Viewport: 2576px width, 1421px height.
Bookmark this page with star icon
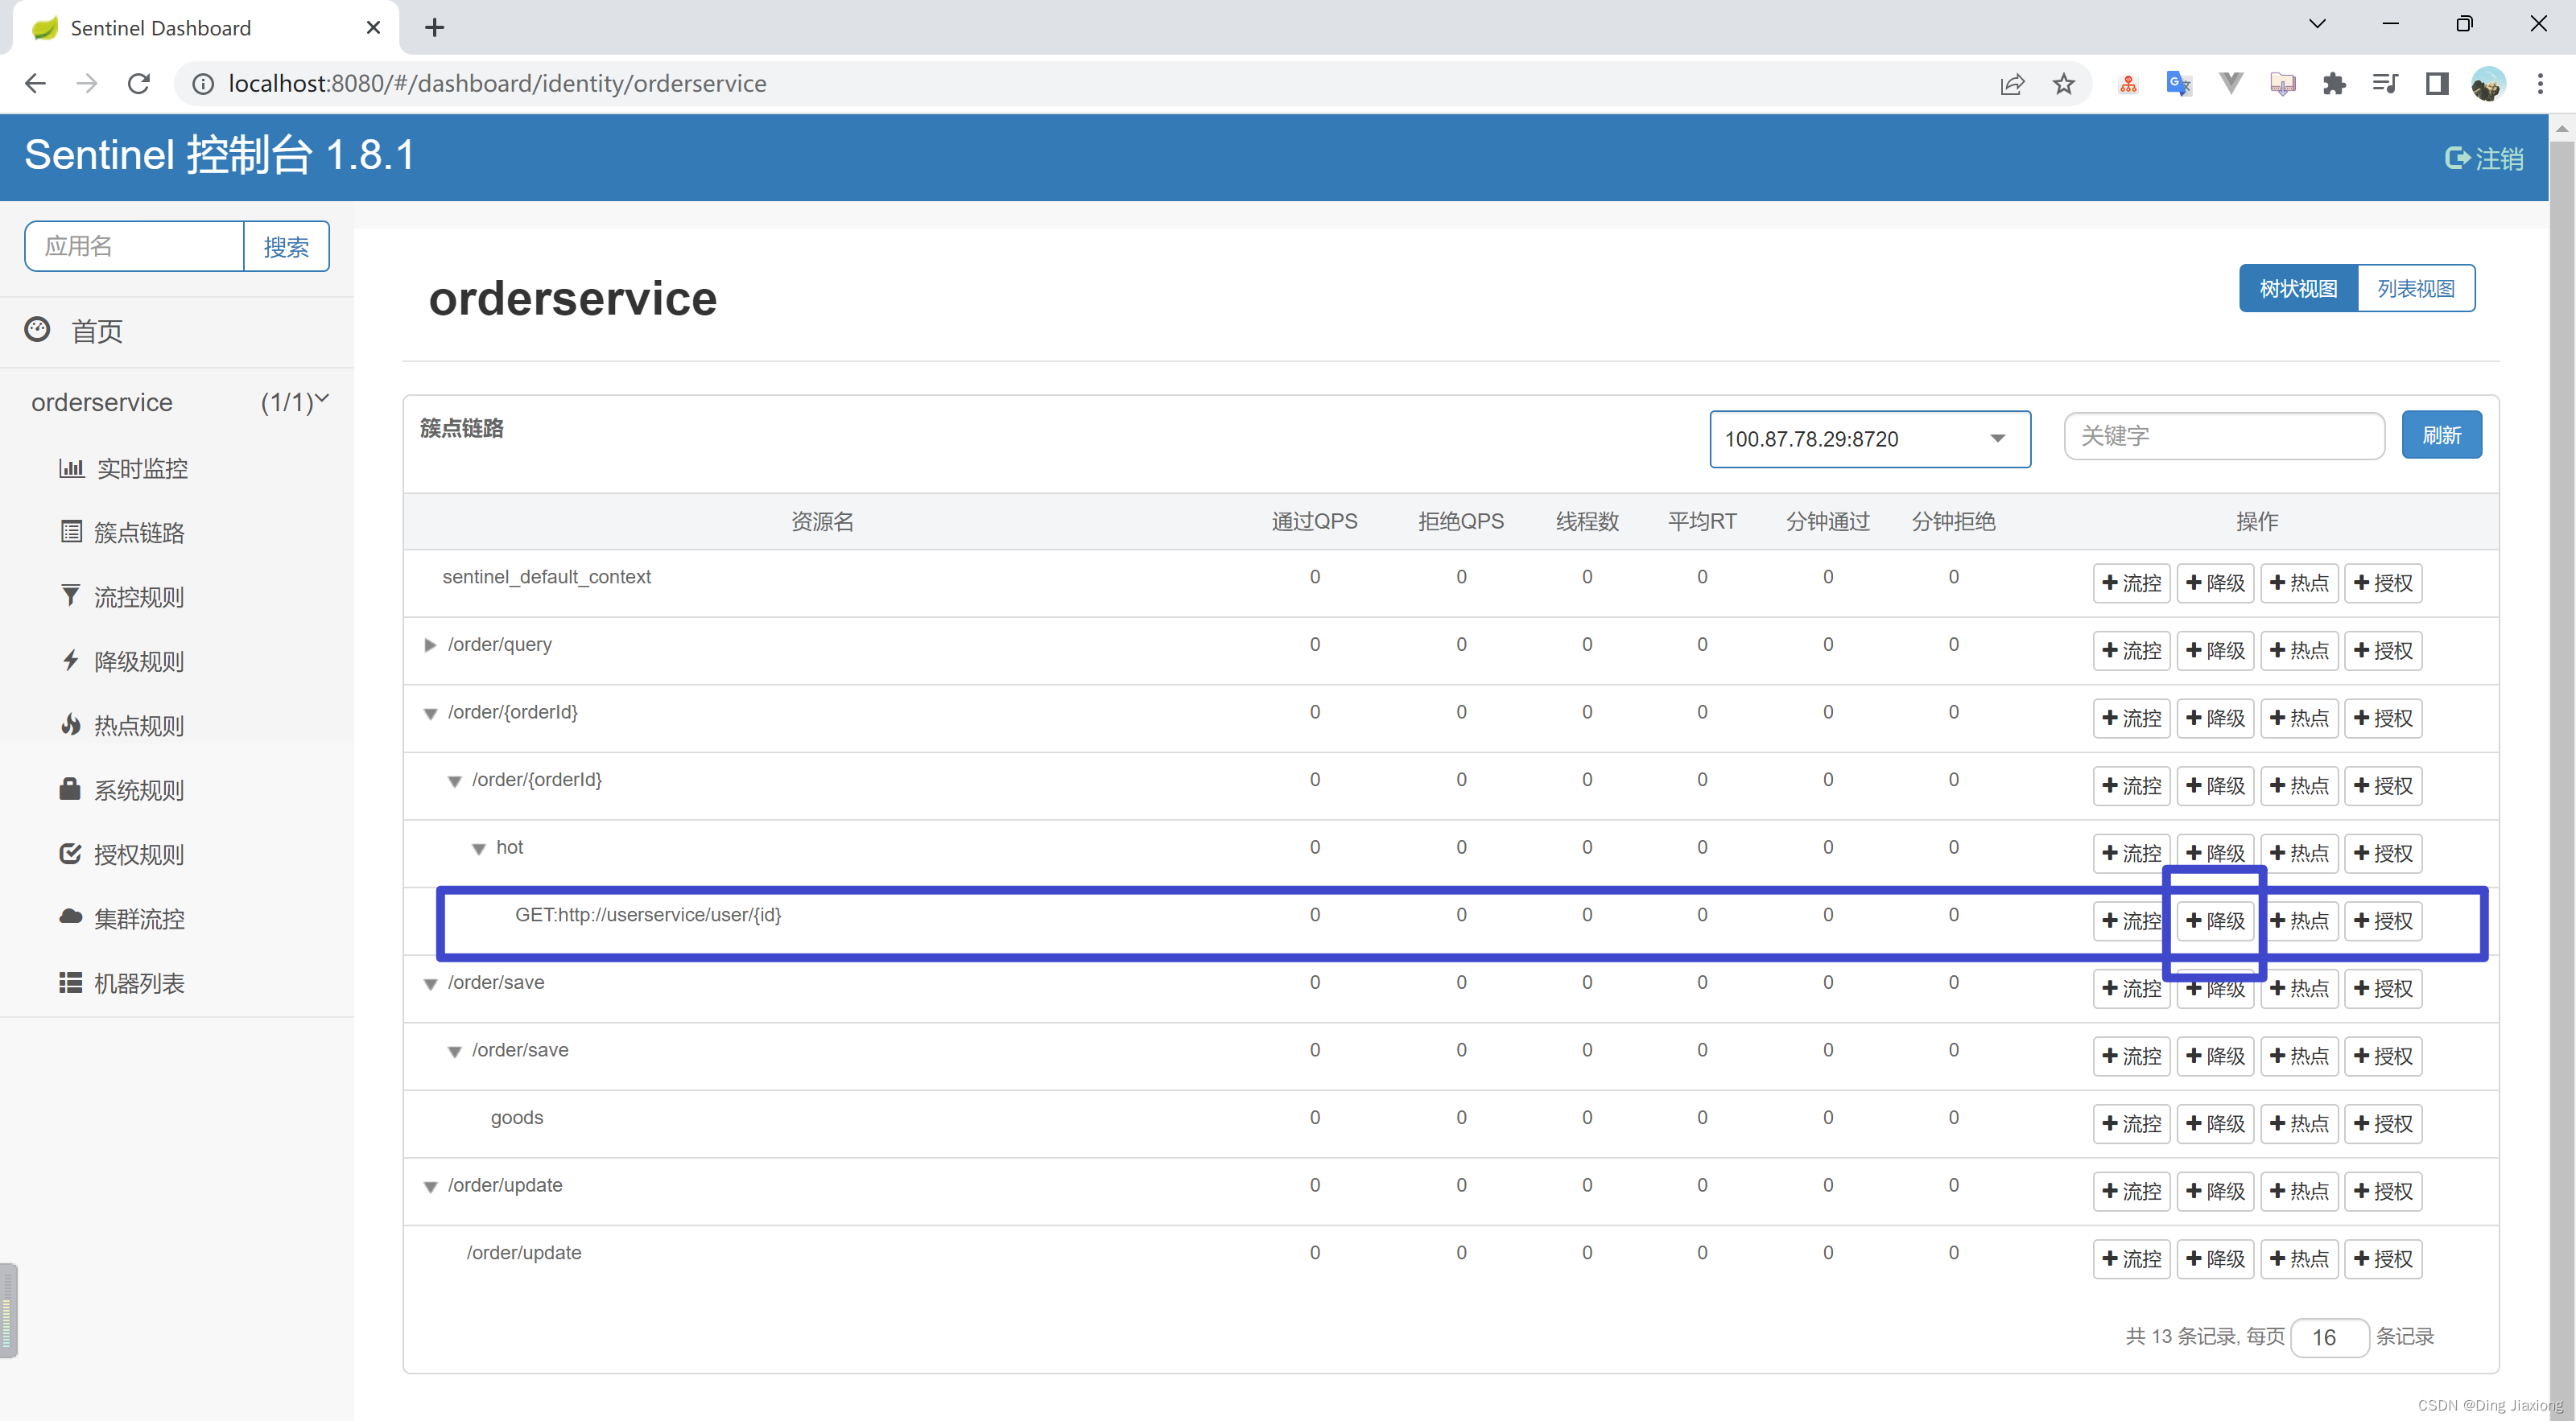(2063, 84)
